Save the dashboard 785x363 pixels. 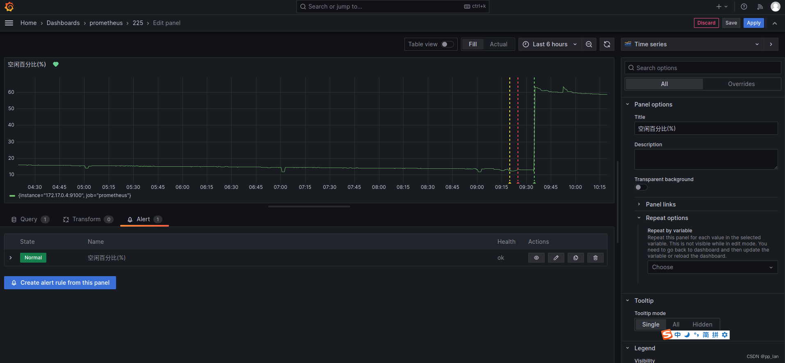pyautogui.click(x=731, y=23)
